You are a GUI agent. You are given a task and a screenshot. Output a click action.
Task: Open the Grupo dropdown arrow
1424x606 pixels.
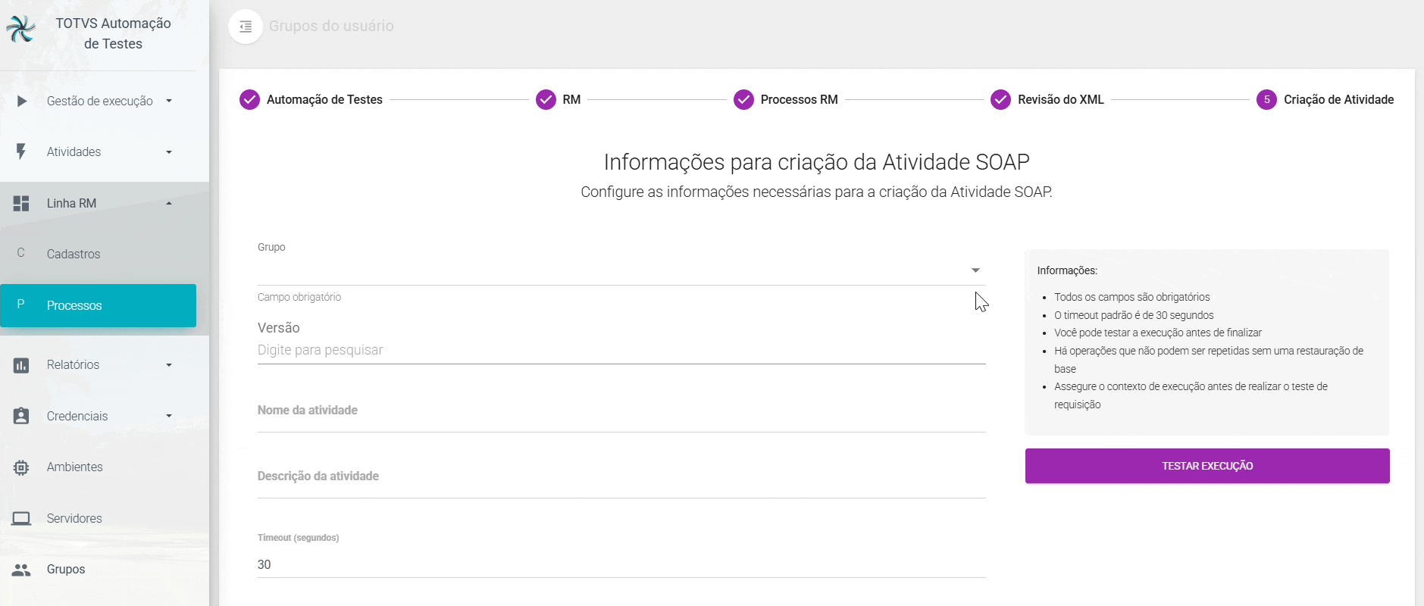pyautogui.click(x=975, y=270)
